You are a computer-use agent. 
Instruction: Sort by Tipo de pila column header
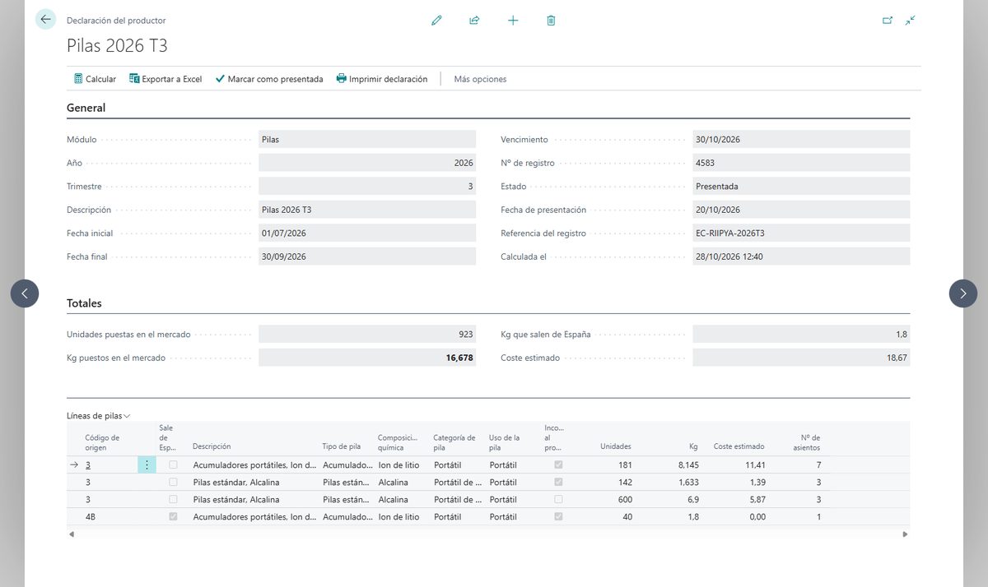click(x=342, y=447)
